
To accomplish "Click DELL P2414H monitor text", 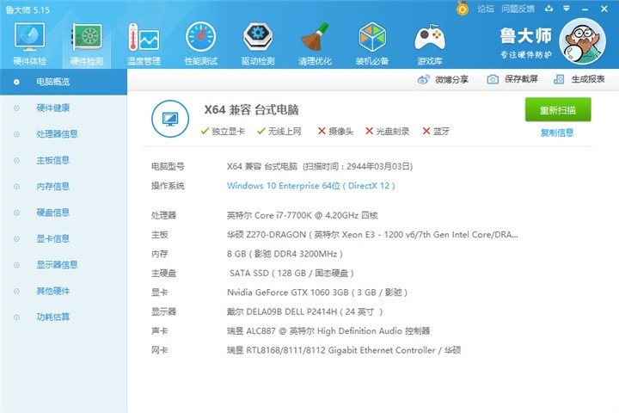I will coord(304,311).
